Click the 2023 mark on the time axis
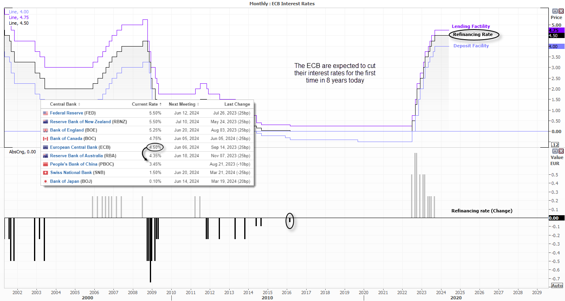The width and height of the screenshot is (565, 301). (x=421, y=292)
